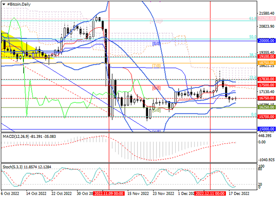This screenshot has width=277, height=198.
Task: Click the #Bitcoin,Daily chart title
Action: (x=19, y=4)
